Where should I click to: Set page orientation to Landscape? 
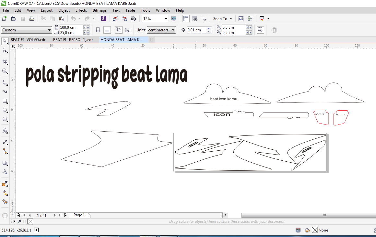click(107, 30)
